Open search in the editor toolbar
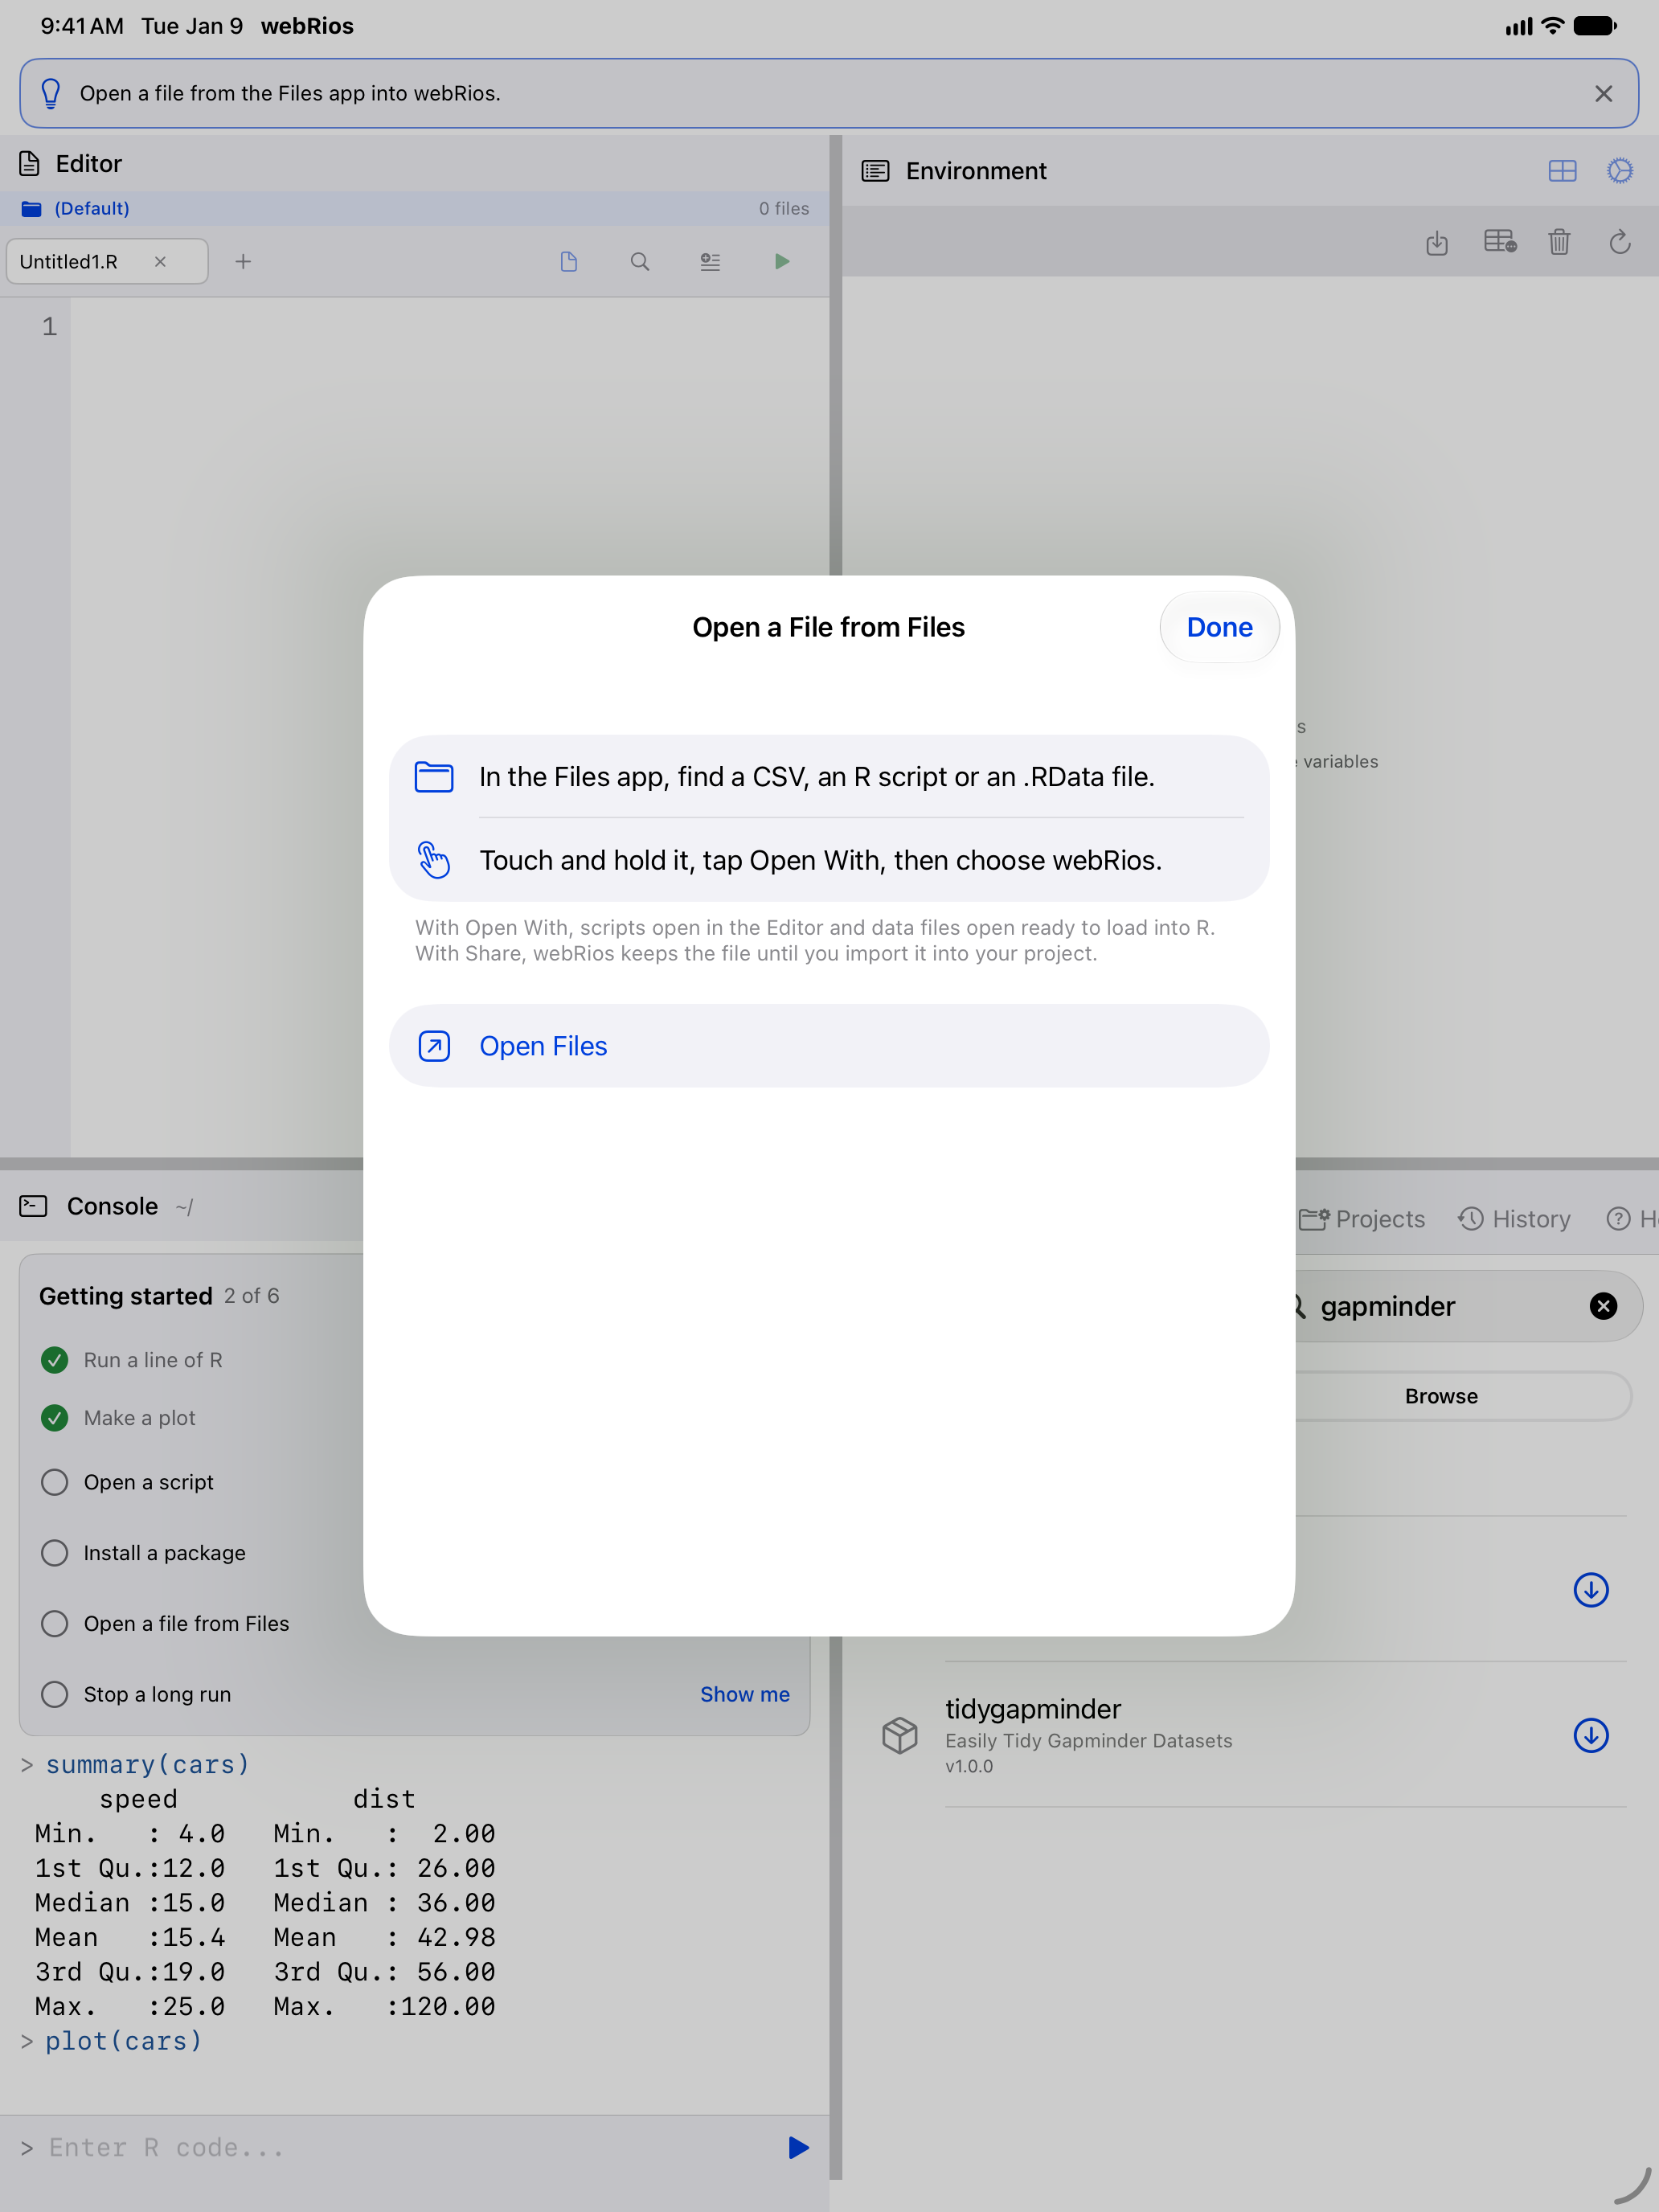The width and height of the screenshot is (1659, 2212). [x=640, y=261]
